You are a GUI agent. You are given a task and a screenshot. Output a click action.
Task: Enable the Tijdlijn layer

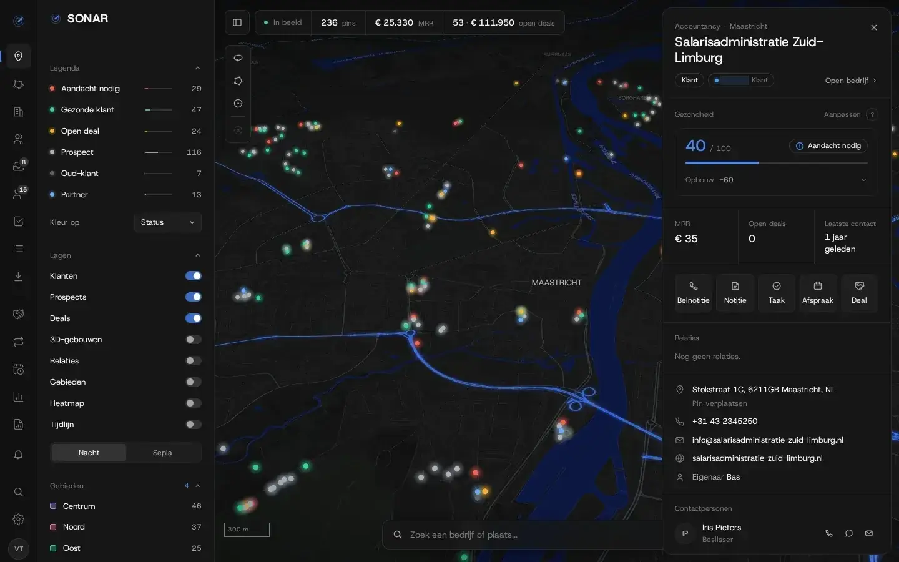pyautogui.click(x=194, y=425)
